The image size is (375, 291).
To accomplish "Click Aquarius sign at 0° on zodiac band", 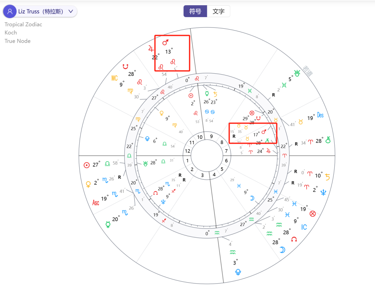I will coord(217,233).
